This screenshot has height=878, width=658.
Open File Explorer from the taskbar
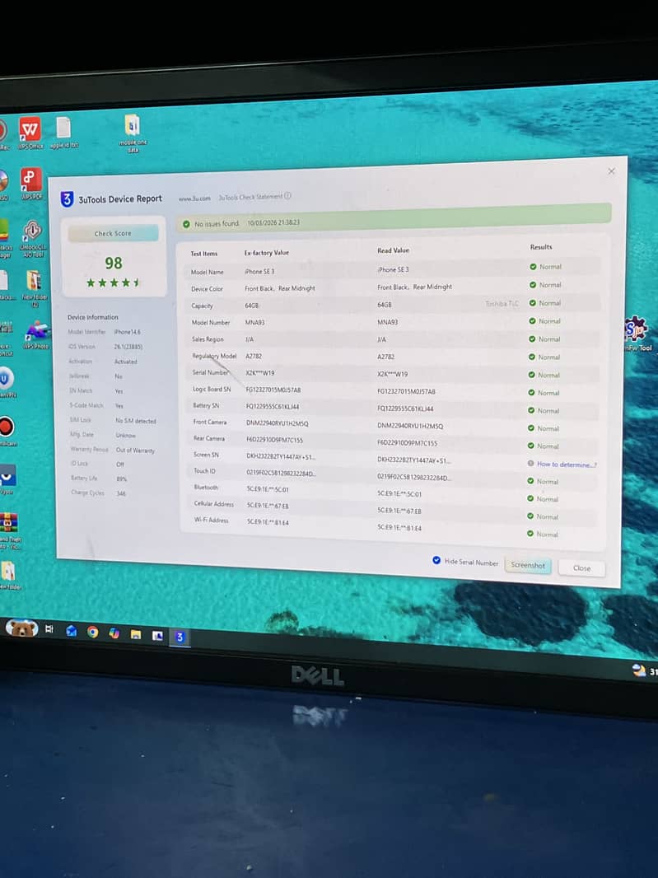tap(136, 634)
